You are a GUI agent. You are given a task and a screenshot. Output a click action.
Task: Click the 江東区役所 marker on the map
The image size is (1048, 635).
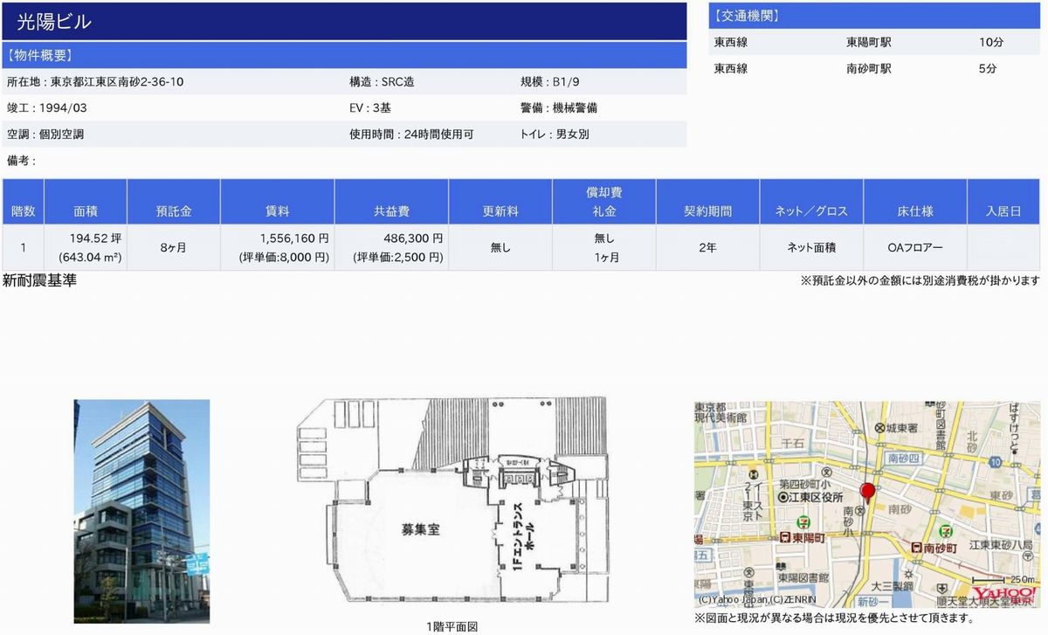click(x=783, y=497)
